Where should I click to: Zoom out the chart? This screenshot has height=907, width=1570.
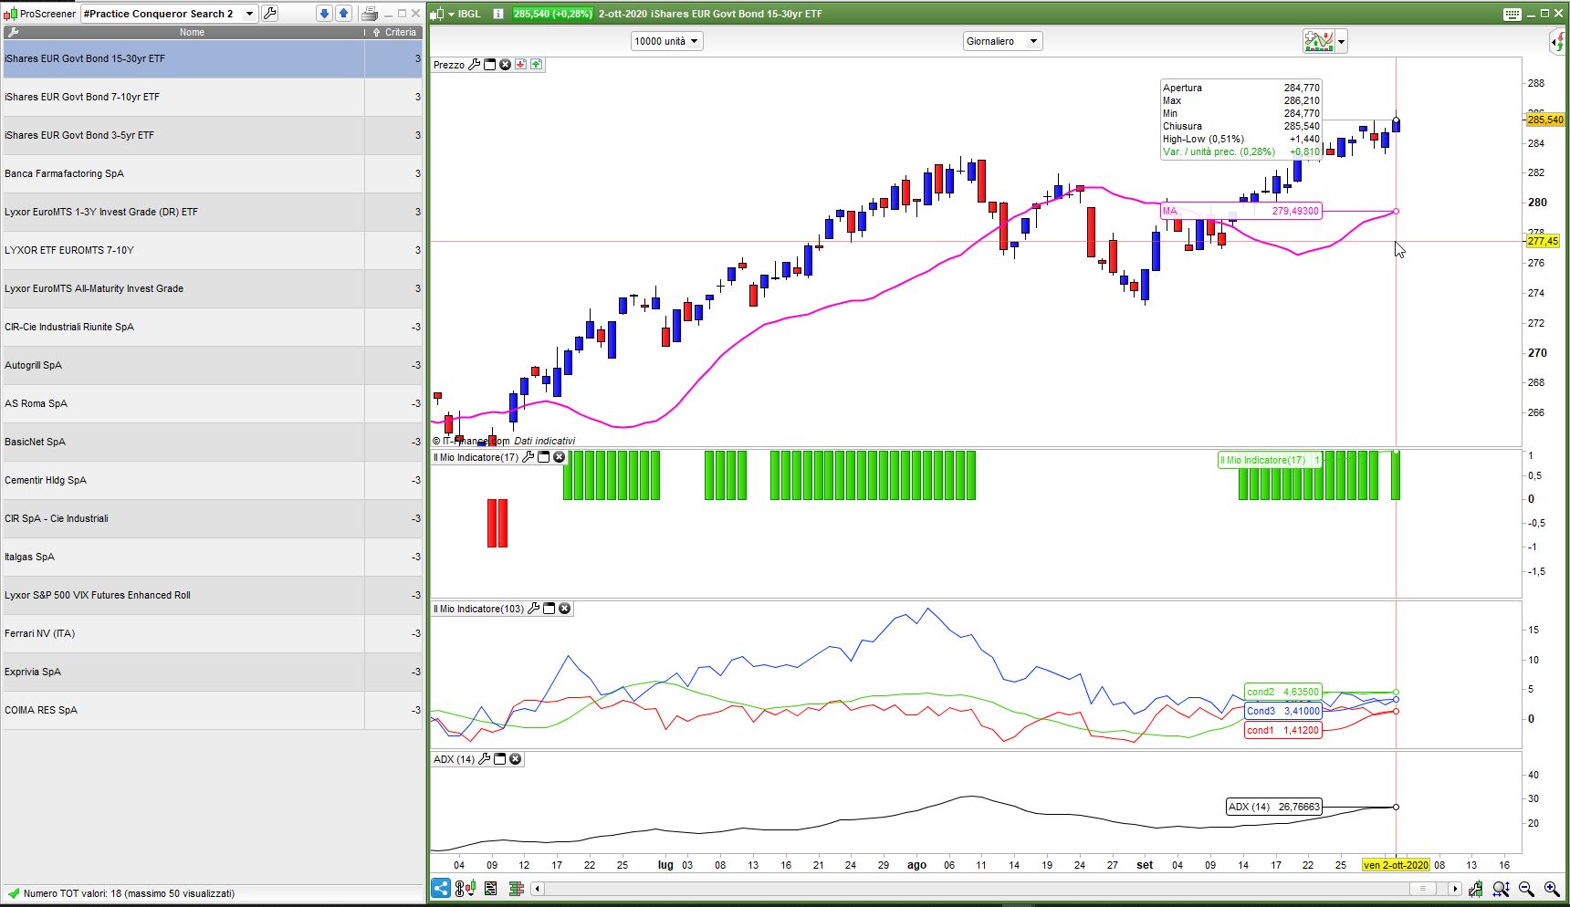1526,889
